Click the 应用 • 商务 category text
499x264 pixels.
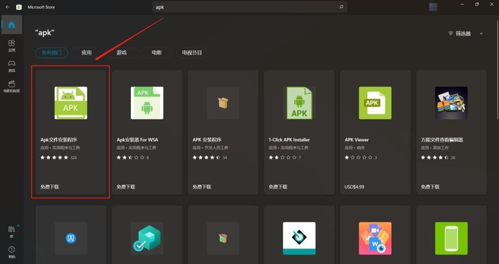click(354, 148)
